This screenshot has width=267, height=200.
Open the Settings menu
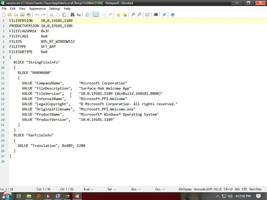coord(55,9)
